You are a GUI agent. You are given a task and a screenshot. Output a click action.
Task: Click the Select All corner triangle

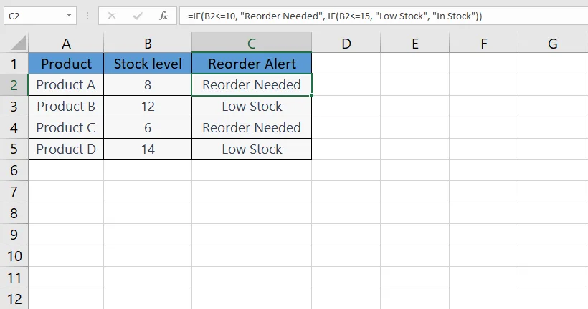pyautogui.click(x=19, y=43)
